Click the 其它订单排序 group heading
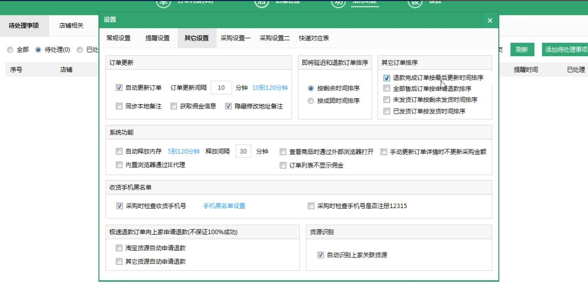Screen dimensions: 588x300 coord(400,63)
